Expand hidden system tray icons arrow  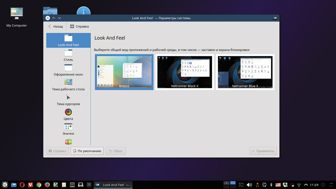pos(306,185)
